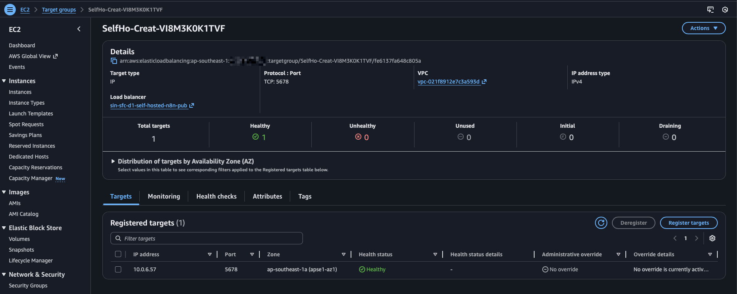Image resolution: width=737 pixels, height=294 pixels.
Task: Collapse the EC2 sidebar with chevron icon
Action: [x=79, y=29]
